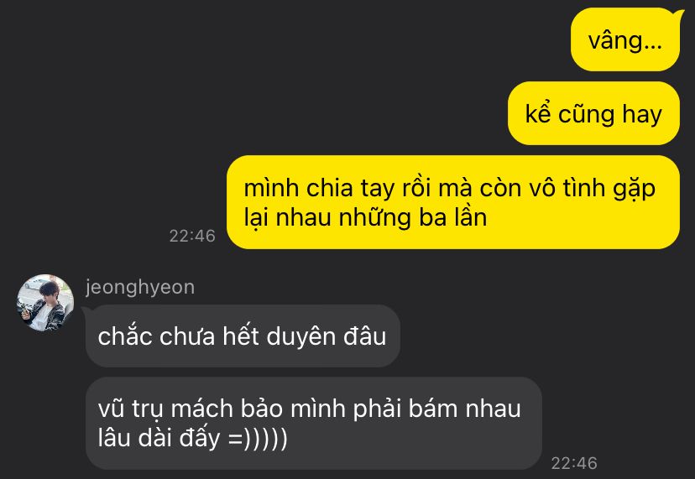Click the word "chắc" at the start of the gray bubble
This screenshot has width=695, height=479.
click(125, 336)
